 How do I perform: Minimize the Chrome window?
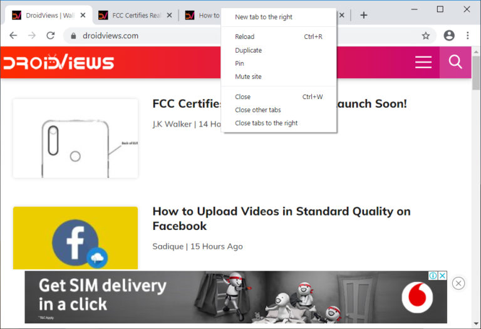[415, 9]
